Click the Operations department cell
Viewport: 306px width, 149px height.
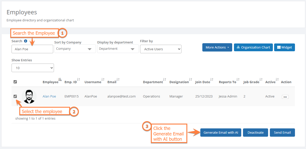[x=151, y=96]
